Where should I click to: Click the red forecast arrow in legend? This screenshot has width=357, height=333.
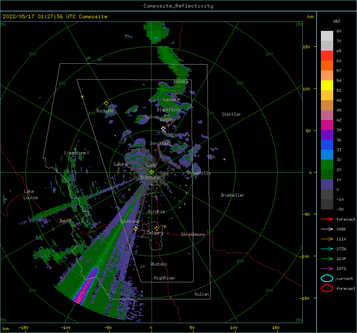coord(327,219)
